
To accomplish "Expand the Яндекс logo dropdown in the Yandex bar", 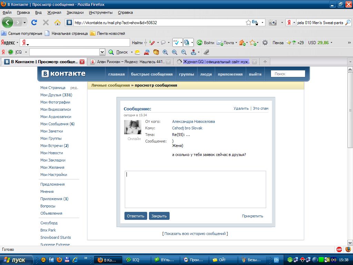I will (17, 42).
